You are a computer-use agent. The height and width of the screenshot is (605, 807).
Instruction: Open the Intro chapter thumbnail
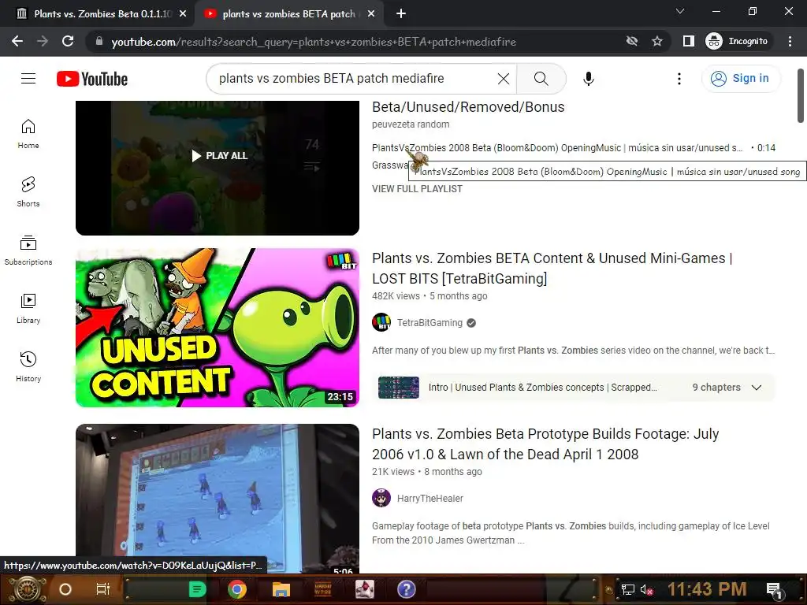tap(398, 388)
